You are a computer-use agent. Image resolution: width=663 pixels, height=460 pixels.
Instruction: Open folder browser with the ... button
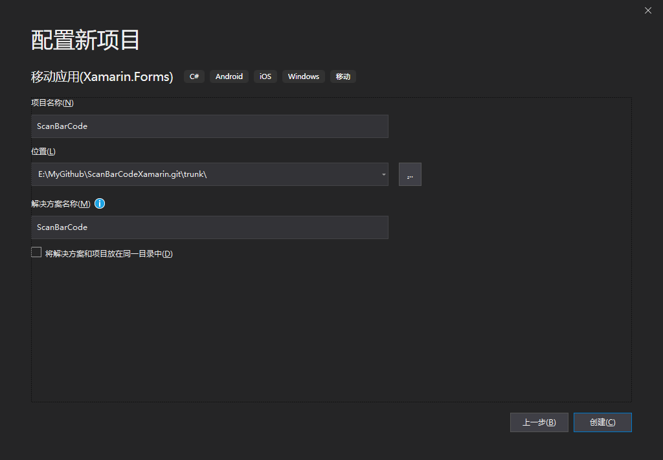pyautogui.click(x=410, y=174)
